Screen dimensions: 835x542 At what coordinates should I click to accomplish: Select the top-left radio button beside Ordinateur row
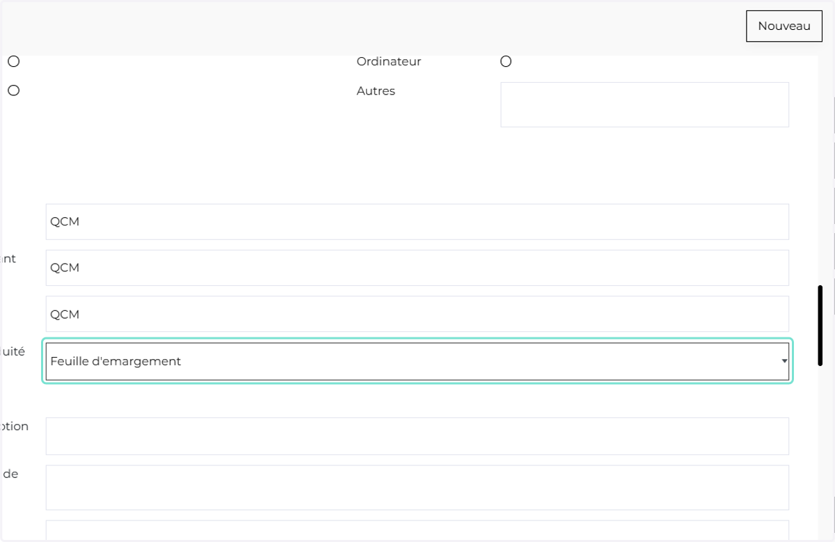pyautogui.click(x=13, y=61)
